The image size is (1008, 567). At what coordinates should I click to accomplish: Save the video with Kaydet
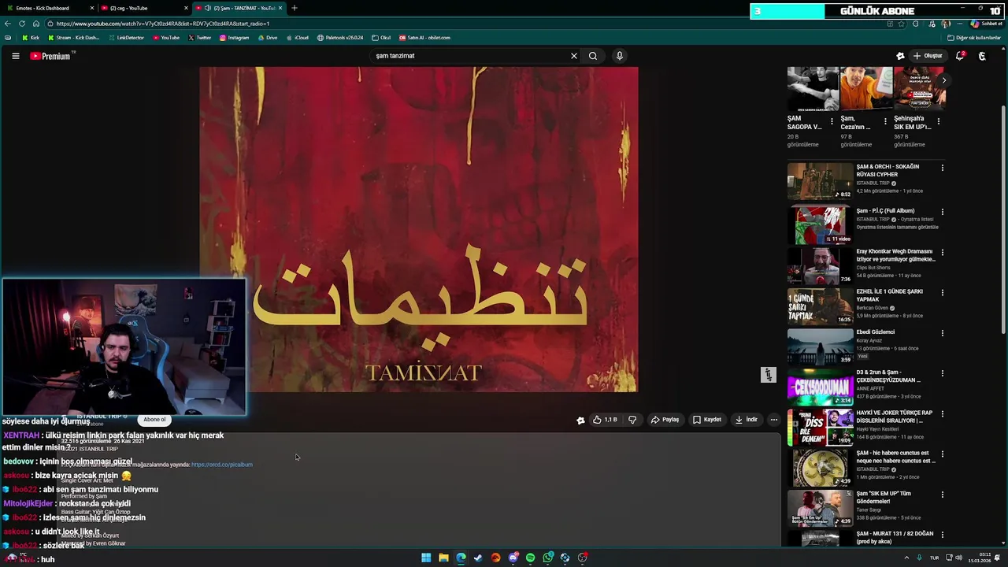point(707,420)
